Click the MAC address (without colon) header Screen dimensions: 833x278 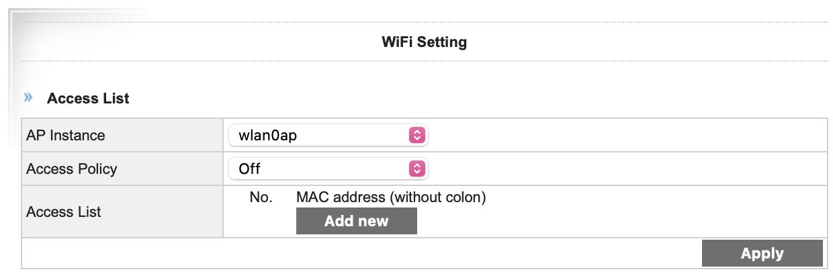point(390,197)
